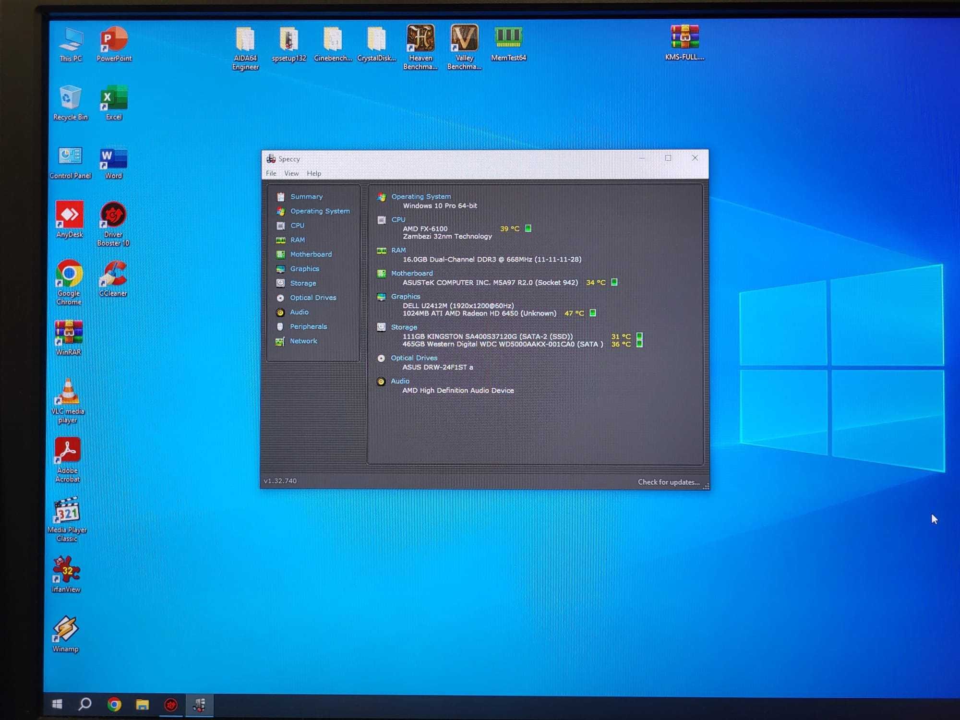Image resolution: width=960 pixels, height=720 pixels.
Task: Open Audio section in Speccy sidebar
Action: click(299, 312)
